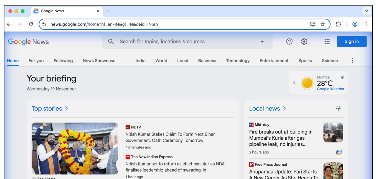Click the install Google News icon
376x179 pixels.
[313, 24]
